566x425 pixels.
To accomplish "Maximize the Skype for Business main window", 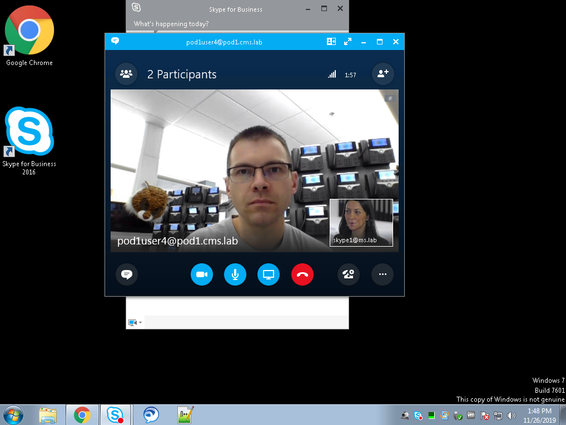I will click(324, 9).
